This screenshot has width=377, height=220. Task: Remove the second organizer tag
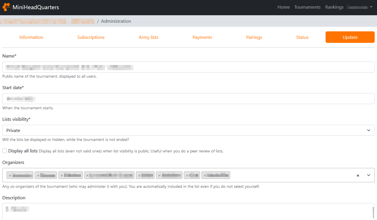click(x=38, y=175)
